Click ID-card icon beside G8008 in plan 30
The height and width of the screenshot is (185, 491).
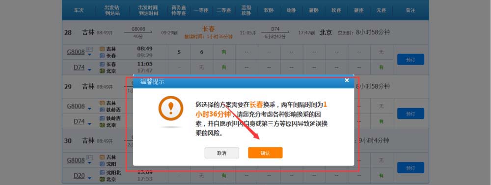point(89,158)
